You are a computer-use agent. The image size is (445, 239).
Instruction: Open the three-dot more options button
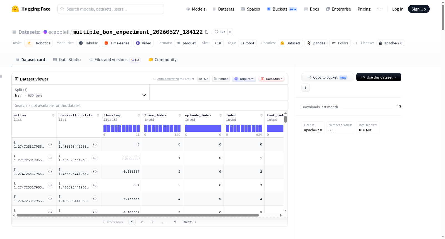(306, 88)
